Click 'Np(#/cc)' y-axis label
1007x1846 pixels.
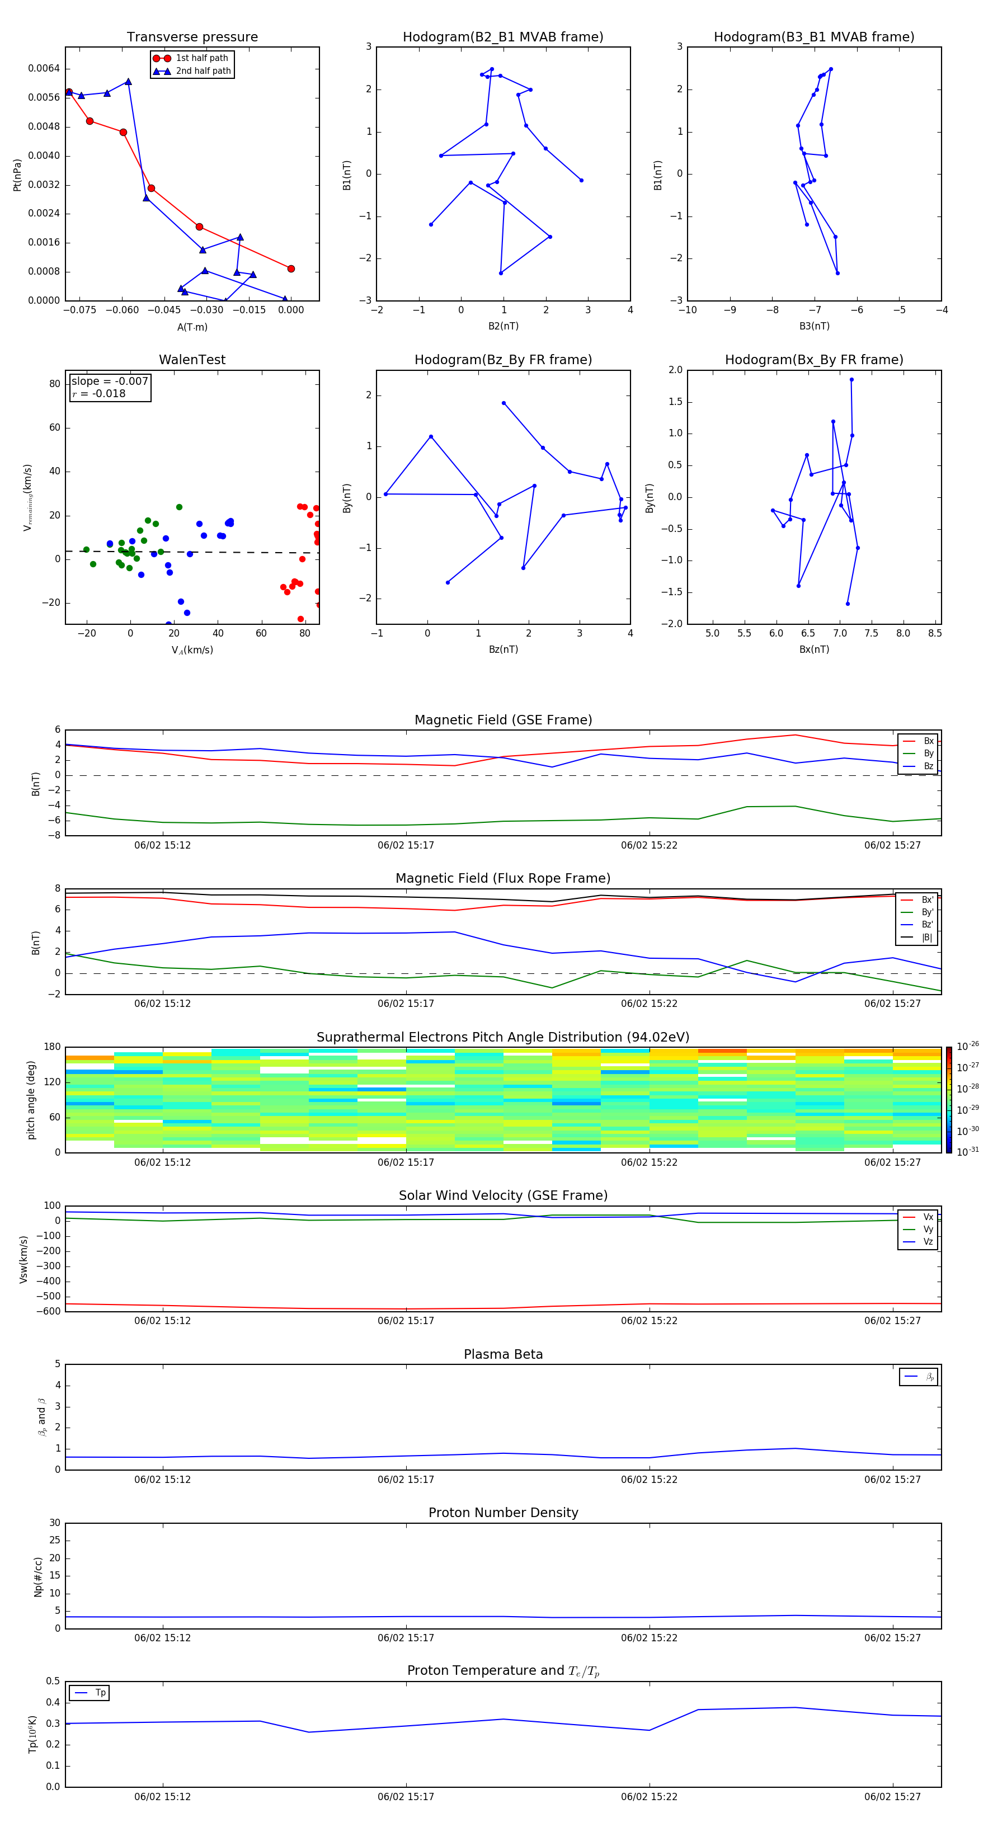tap(39, 1576)
